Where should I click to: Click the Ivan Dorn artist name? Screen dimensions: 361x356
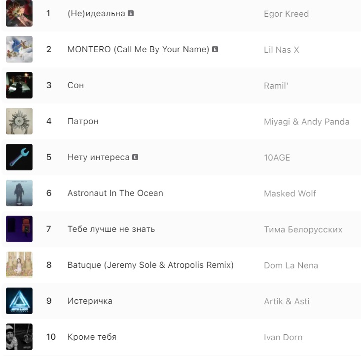(283, 337)
